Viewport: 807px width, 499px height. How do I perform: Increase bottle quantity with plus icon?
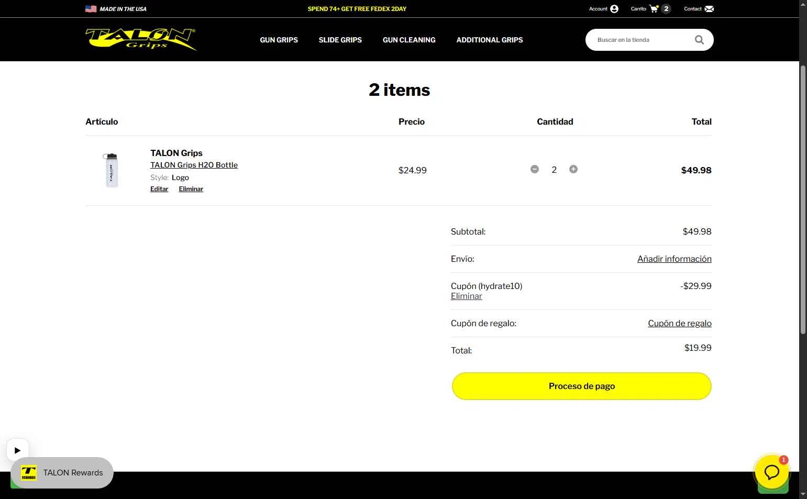pos(573,169)
